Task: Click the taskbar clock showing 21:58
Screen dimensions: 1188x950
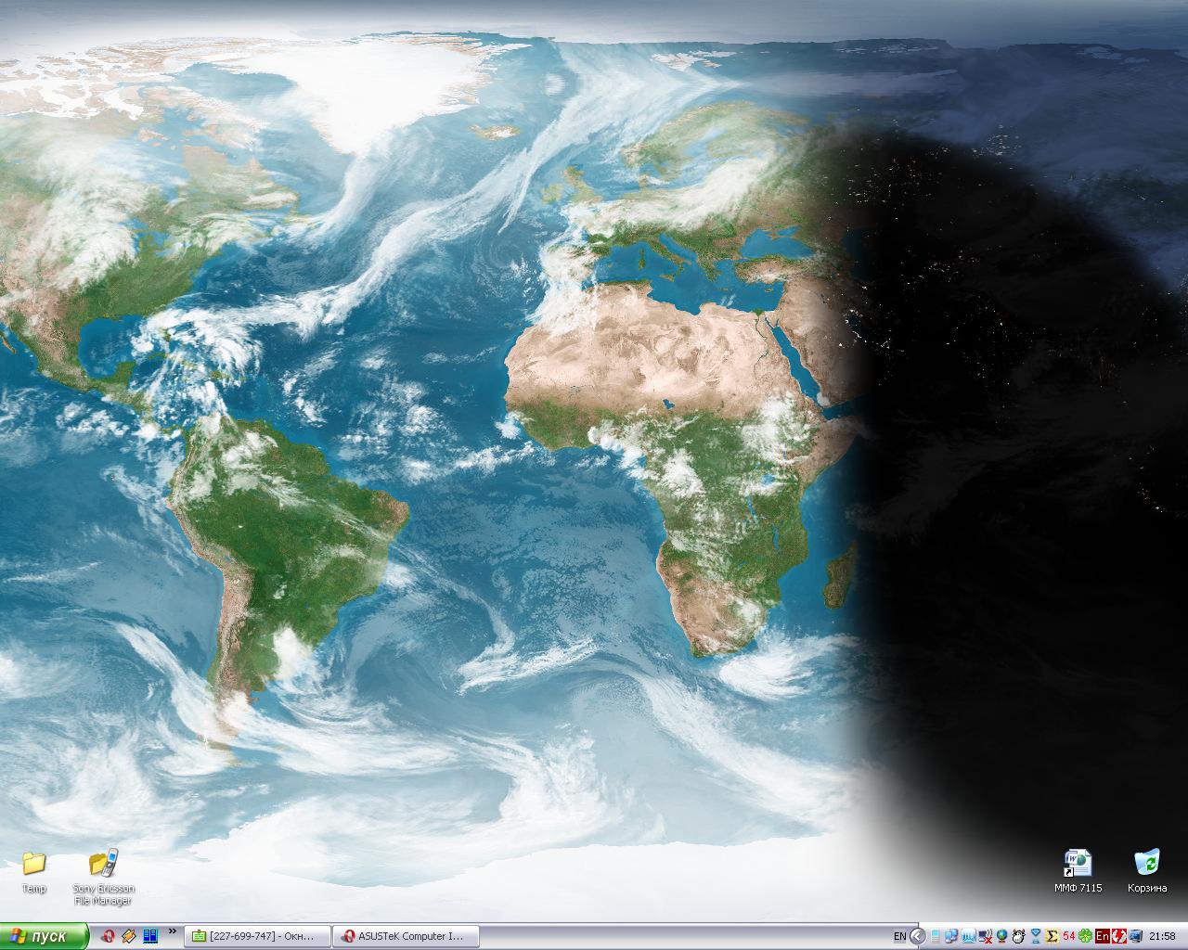Action: point(1162,936)
